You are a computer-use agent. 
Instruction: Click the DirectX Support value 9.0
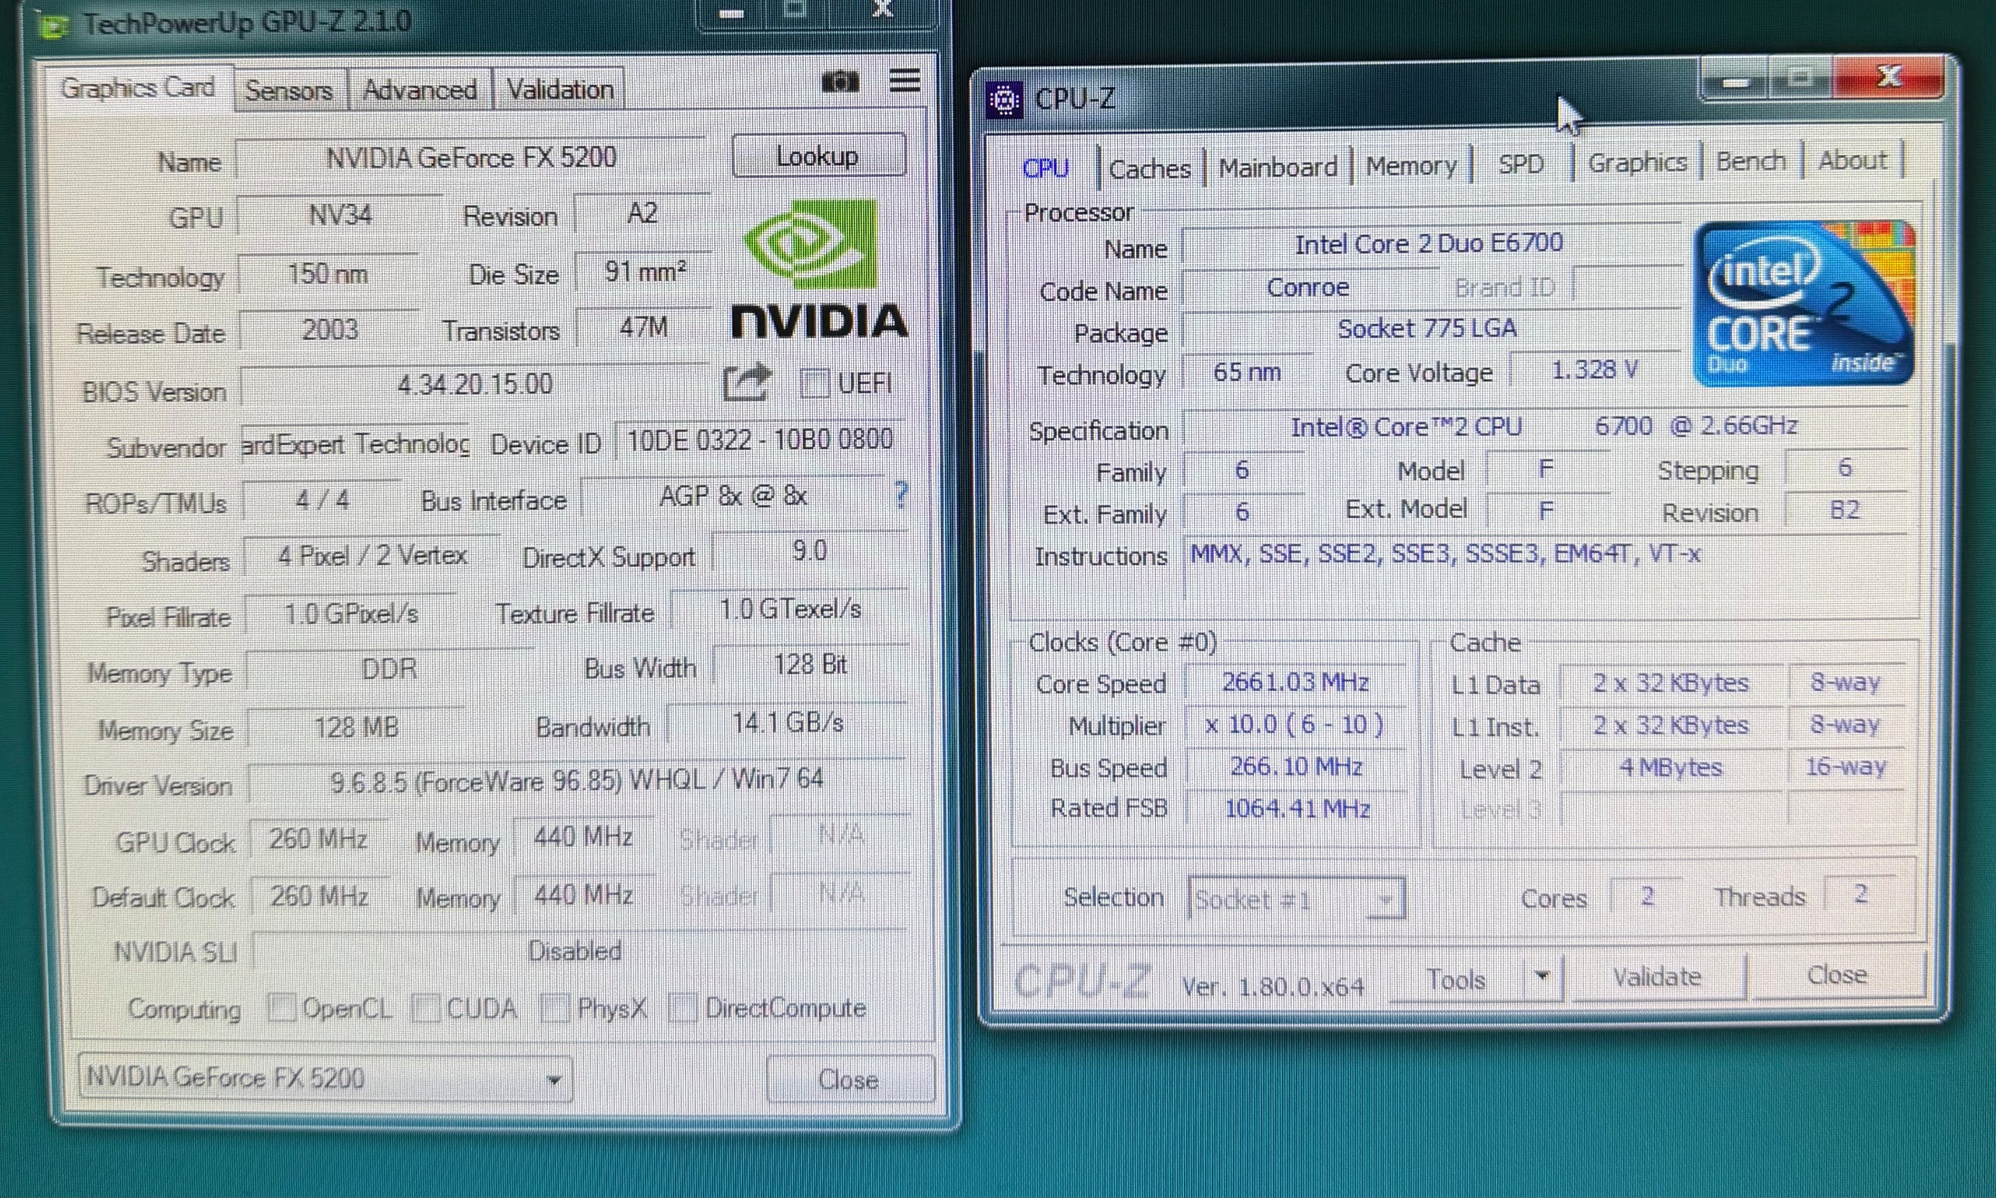[809, 551]
